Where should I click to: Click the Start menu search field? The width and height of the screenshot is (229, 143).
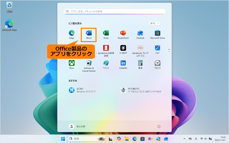tap(114, 11)
